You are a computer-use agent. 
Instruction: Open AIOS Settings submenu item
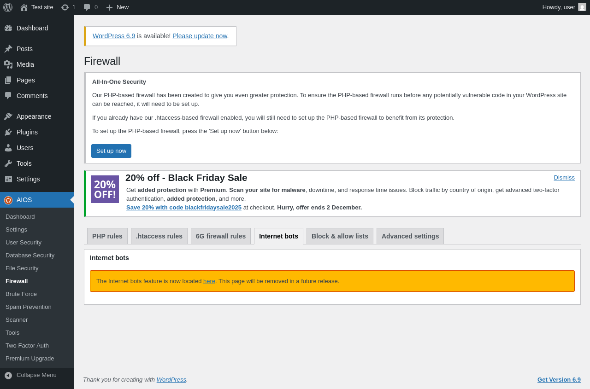coord(37,230)
